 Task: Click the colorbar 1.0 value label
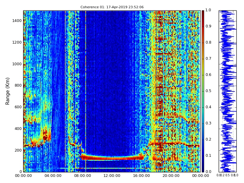pyautogui.click(x=208, y=10)
